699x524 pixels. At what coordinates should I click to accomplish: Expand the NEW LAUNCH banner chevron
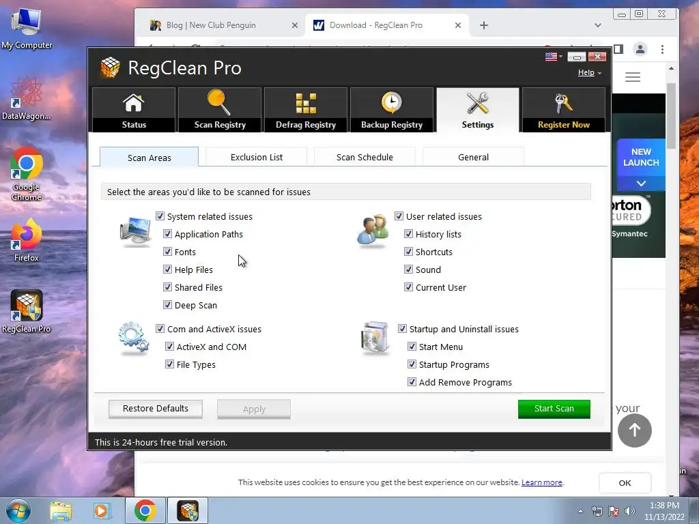641,184
